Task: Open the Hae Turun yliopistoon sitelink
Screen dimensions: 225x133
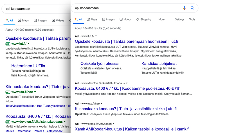Action: click(x=51, y=106)
